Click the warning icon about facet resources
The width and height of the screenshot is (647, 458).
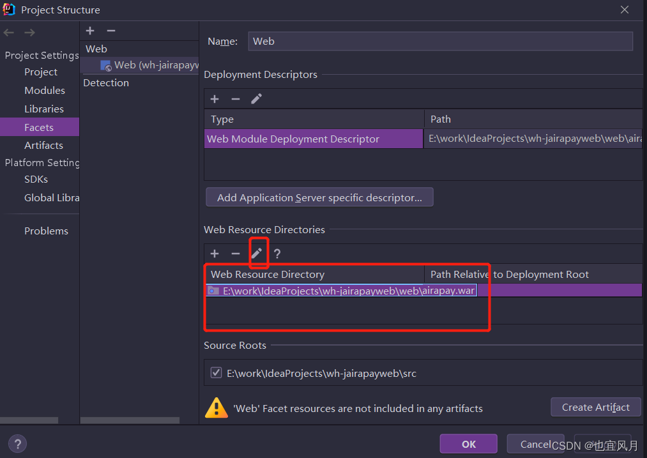tap(217, 408)
